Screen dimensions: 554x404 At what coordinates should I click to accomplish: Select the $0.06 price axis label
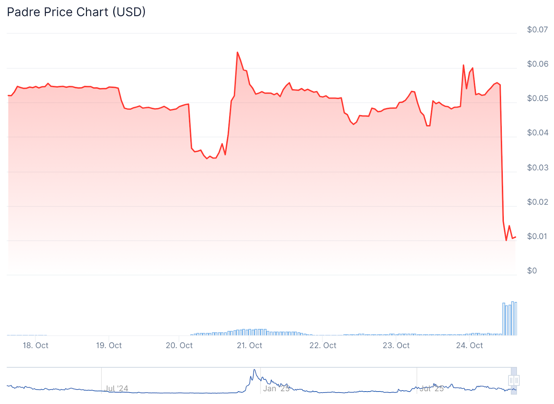pyautogui.click(x=537, y=64)
